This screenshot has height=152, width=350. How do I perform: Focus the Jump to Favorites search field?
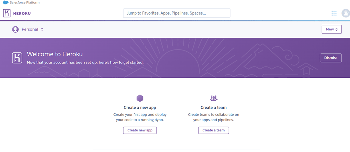click(177, 13)
